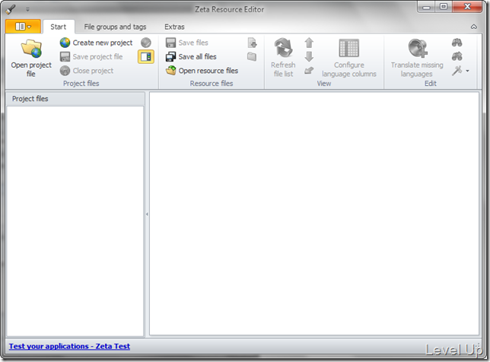Click the Open resource files label

point(208,71)
